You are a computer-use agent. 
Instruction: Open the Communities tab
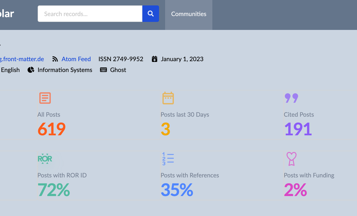point(189,14)
